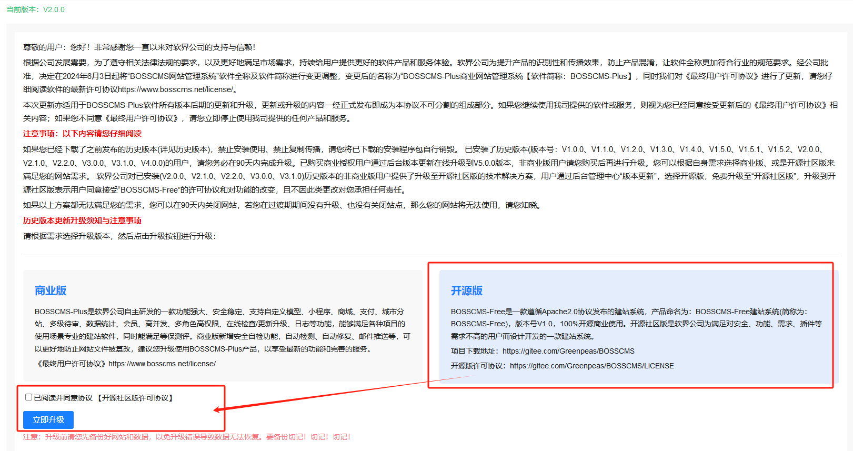Click the V2.0.0 current version text

tap(54, 9)
